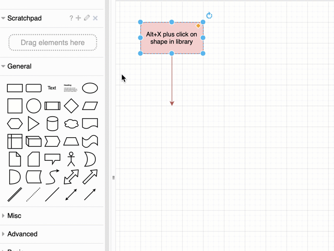Select the bidirectional block arrow shape
The image size is (334, 251).
[x=71, y=177]
